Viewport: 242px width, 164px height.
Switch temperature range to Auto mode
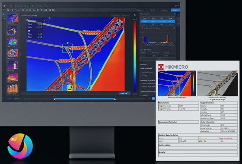(10, 98)
